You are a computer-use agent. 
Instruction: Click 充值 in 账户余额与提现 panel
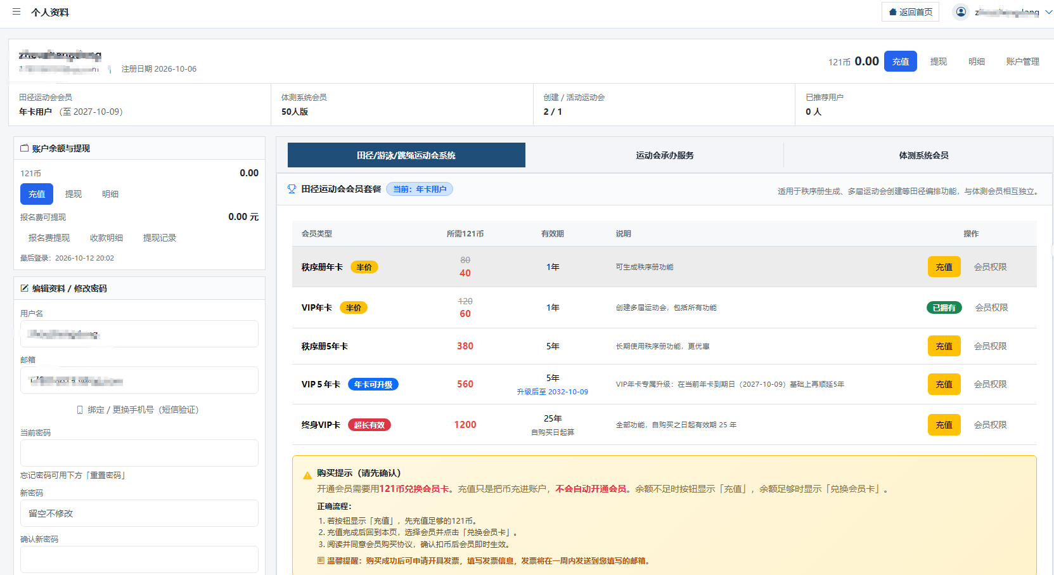pyautogui.click(x=37, y=194)
